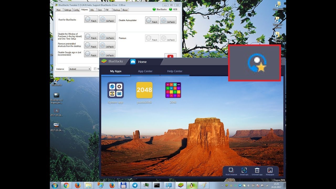The height and width of the screenshot is (189, 336).
Task: Patch Disable the Window of Purchase
Action: pyautogui.click(x=91, y=36)
